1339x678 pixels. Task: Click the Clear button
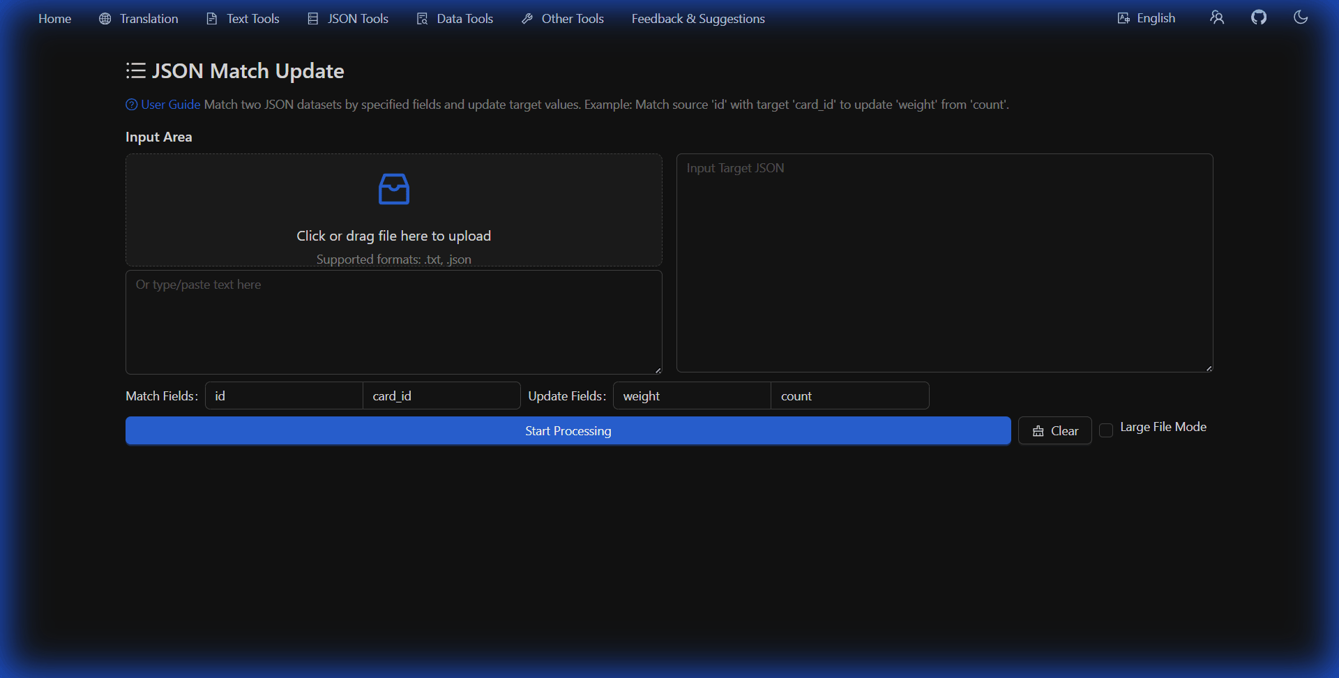point(1054,431)
